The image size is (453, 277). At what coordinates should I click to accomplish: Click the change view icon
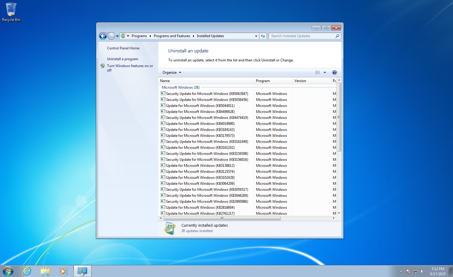pyautogui.click(x=318, y=72)
